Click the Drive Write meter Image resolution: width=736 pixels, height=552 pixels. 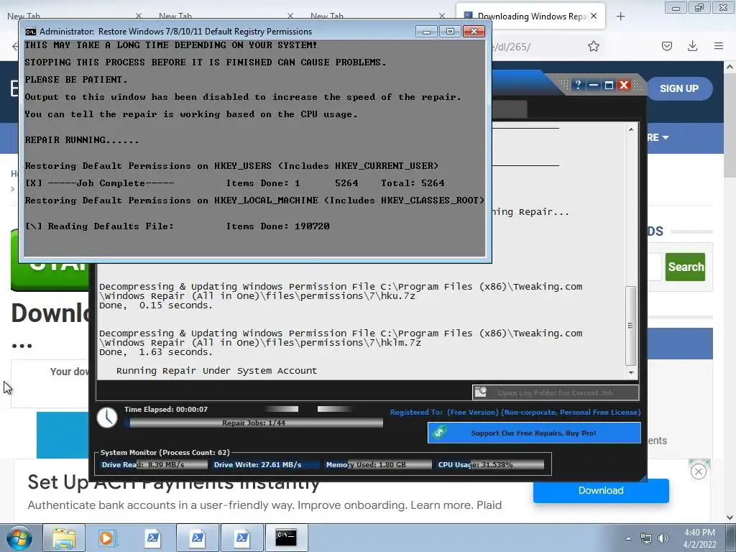[266, 465]
